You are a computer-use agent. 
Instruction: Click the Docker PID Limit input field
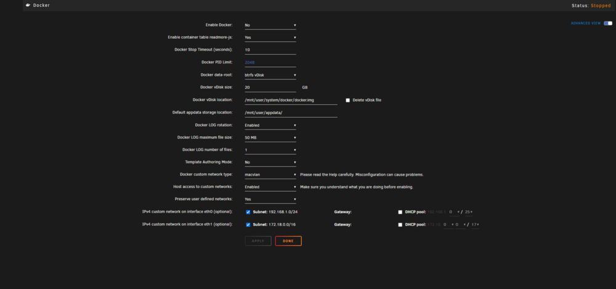[270, 62]
